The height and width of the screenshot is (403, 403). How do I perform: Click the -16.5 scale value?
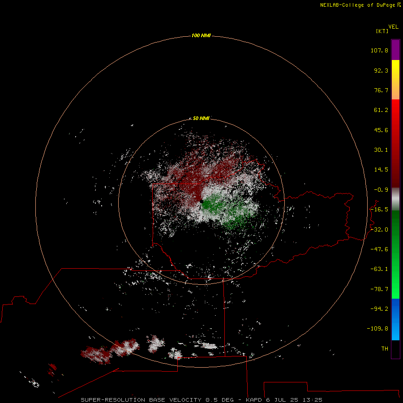click(x=379, y=210)
